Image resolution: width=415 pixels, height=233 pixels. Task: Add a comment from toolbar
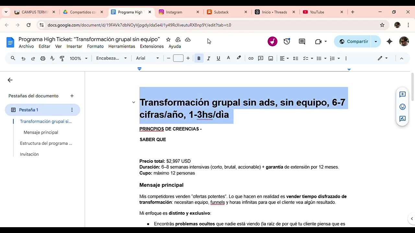tap(261, 58)
